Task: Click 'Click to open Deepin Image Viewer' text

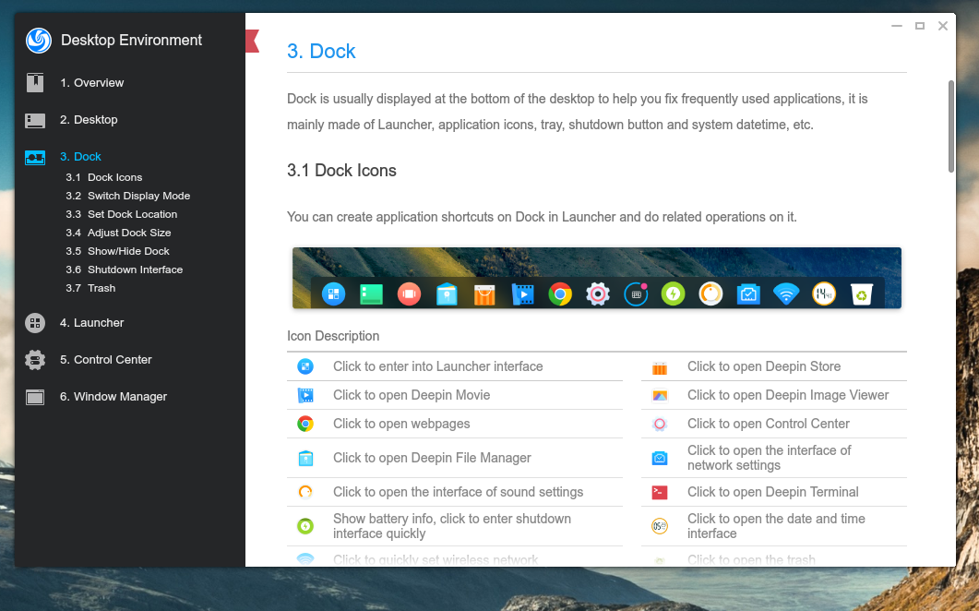Action: pyautogui.click(x=788, y=395)
